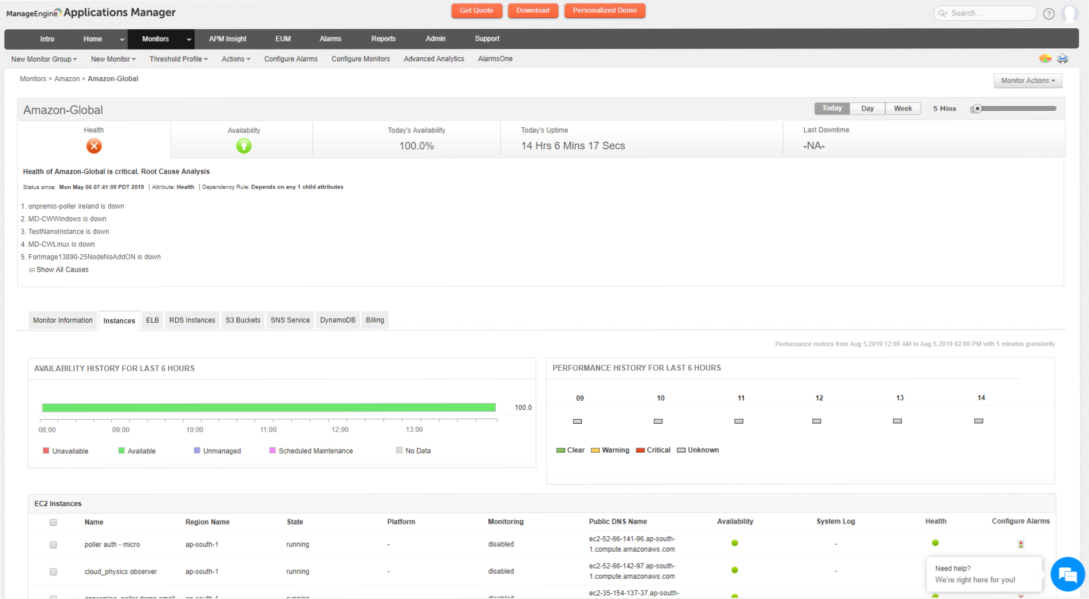Open the New Monitor Group dropdown
The width and height of the screenshot is (1089, 599).
click(44, 59)
